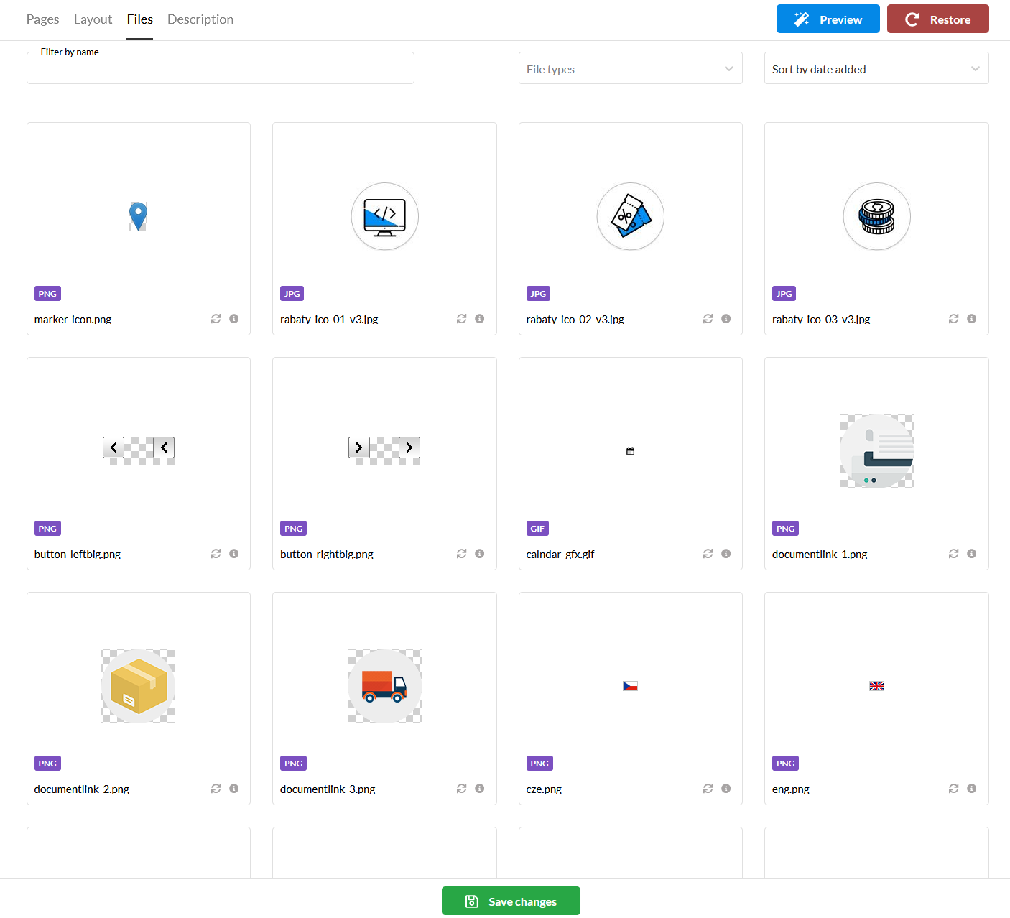Click the JPG badge on rabaty_ico_03_v3.jpg card
1010x918 pixels.
pos(784,293)
